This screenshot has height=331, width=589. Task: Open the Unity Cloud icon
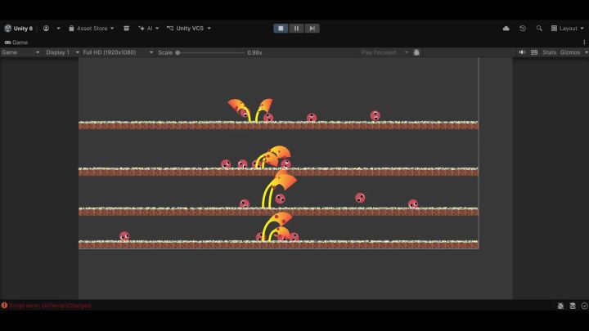click(x=506, y=29)
